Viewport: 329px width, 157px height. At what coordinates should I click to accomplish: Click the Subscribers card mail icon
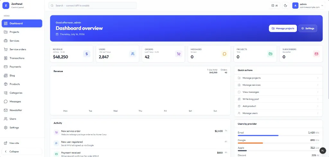[x=316, y=54]
